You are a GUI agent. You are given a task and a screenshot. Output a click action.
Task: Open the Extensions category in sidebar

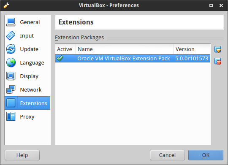[x=27, y=103]
